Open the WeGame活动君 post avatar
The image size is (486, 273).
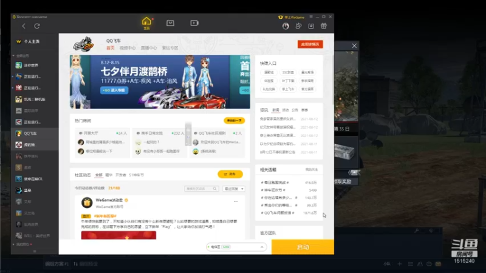pyautogui.click(x=87, y=203)
